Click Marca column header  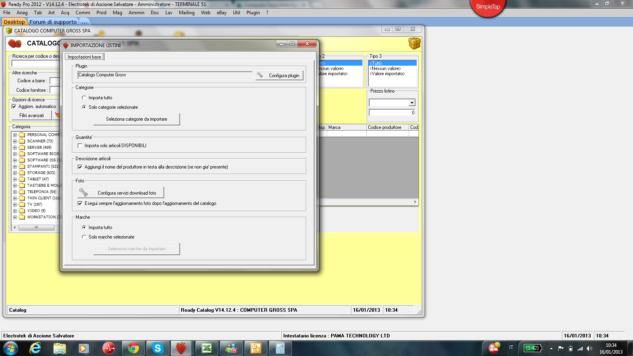(x=347, y=127)
